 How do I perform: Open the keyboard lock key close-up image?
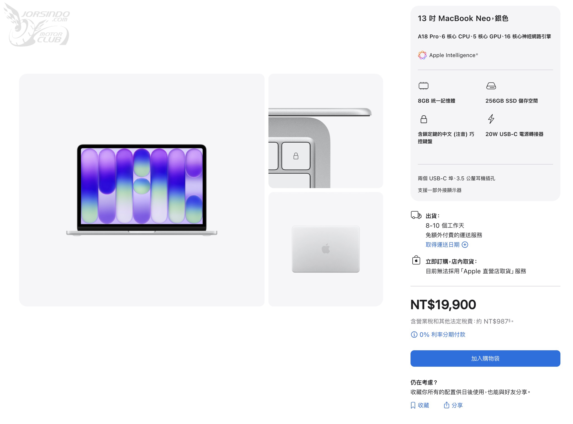[x=325, y=131]
